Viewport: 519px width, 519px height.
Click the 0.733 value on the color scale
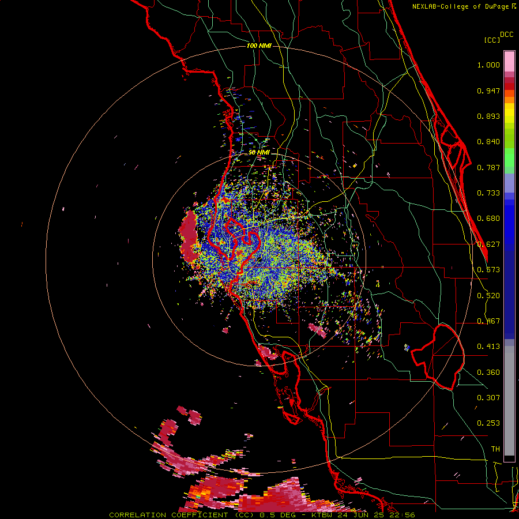pyautogui.click(x=488, y=193)
